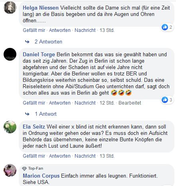
Task: Open Marion Corpus's profile name link
Action: (41, 176)
